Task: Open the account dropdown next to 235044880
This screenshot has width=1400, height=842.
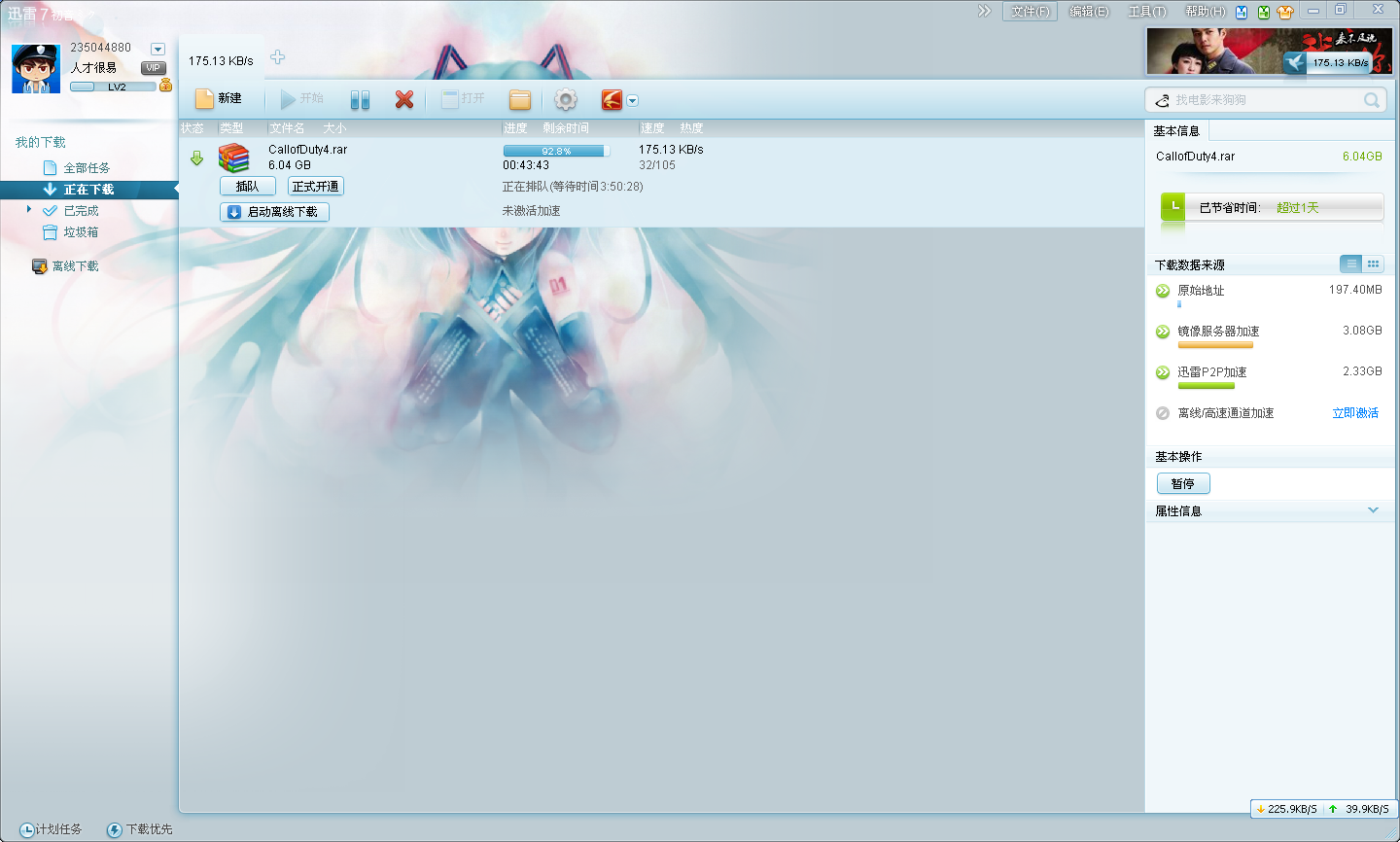Action: (x=157, y=49)
